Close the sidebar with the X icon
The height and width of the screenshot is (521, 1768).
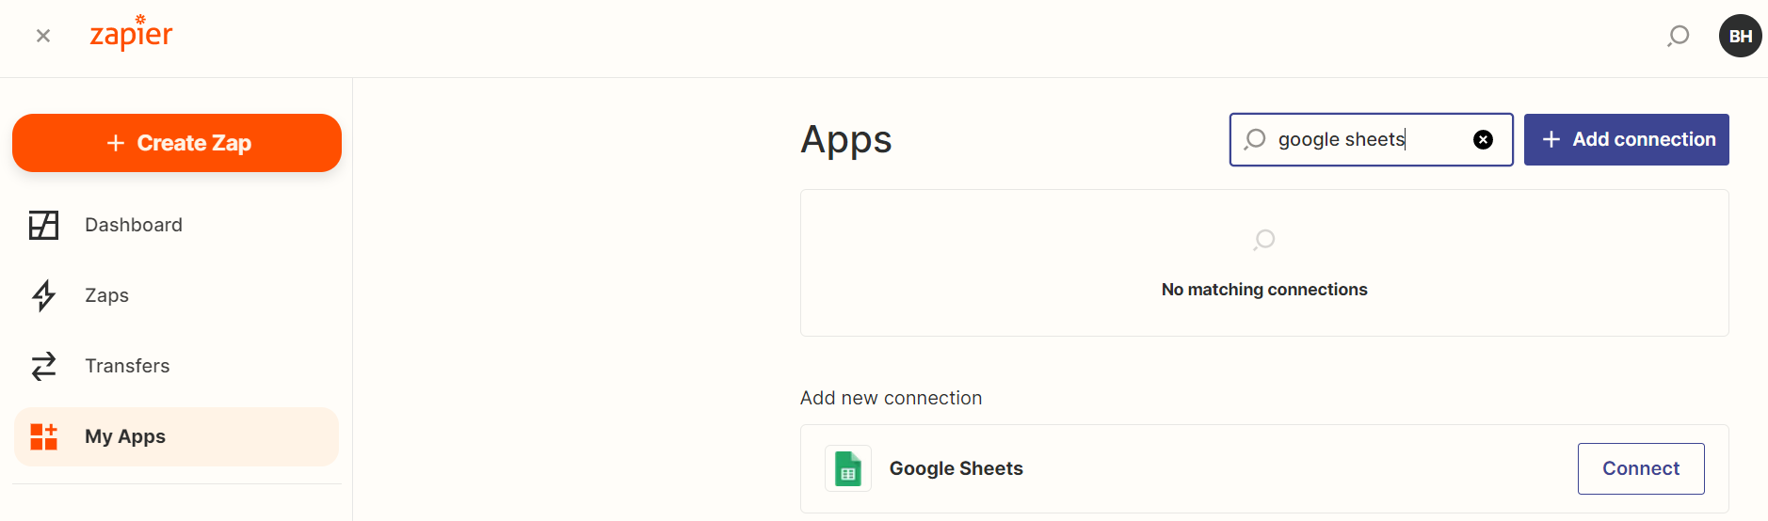pyautogui.click(x=43, y=36)
